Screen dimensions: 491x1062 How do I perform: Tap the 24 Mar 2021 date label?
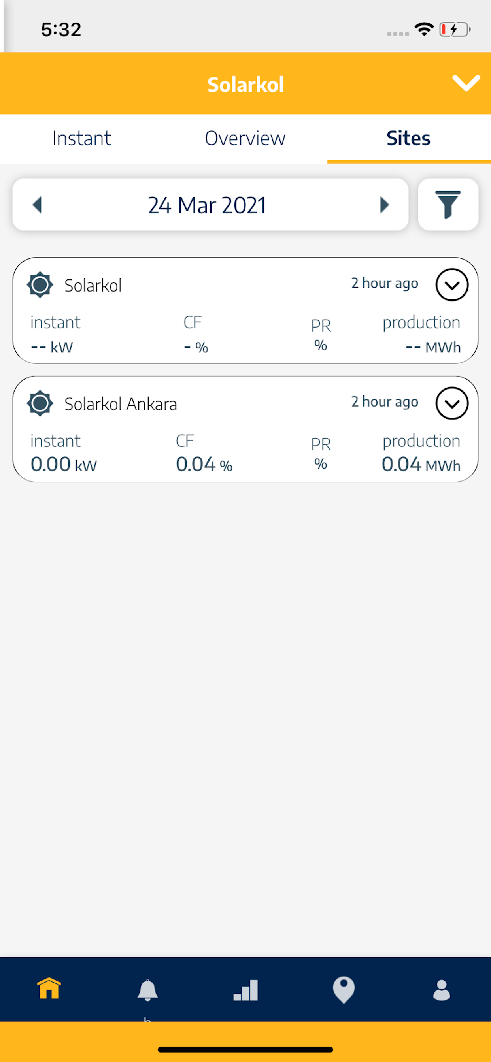207,205
